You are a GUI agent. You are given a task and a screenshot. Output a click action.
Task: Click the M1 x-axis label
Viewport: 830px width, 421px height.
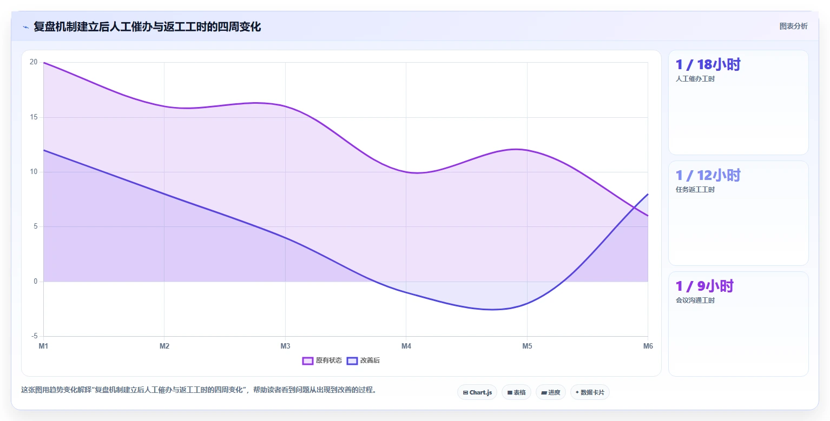coord(43,346)
